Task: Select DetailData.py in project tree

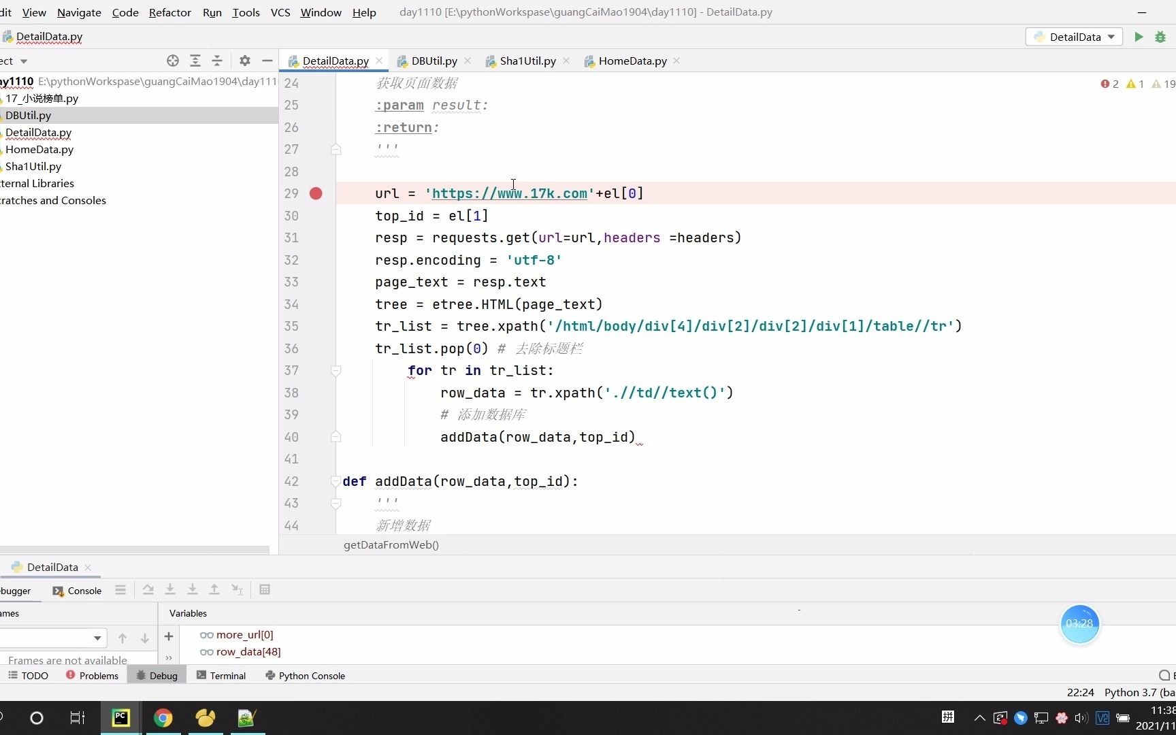Action: 38,132
